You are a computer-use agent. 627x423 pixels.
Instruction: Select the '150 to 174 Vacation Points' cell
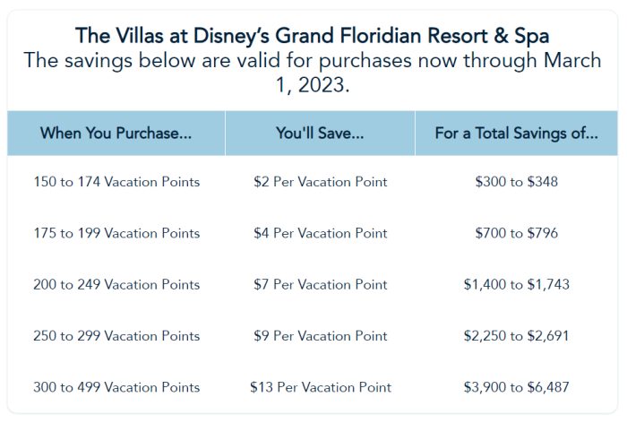point(116,182)
